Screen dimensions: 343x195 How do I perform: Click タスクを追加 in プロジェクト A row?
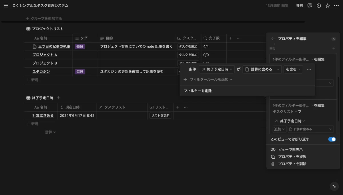(188, 55)
